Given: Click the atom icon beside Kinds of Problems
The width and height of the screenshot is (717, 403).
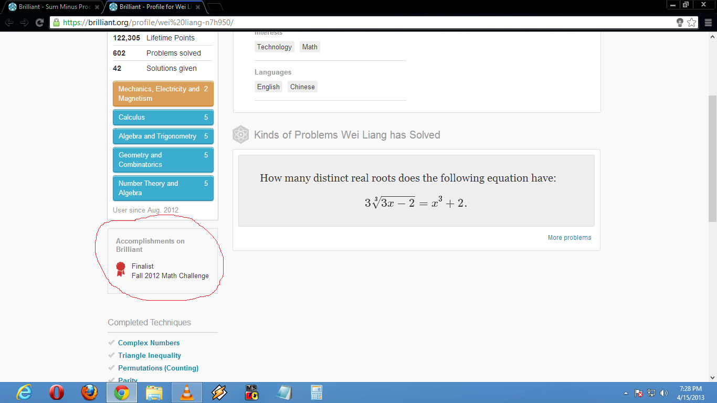Looking at the screenshot, I should 240,135.
